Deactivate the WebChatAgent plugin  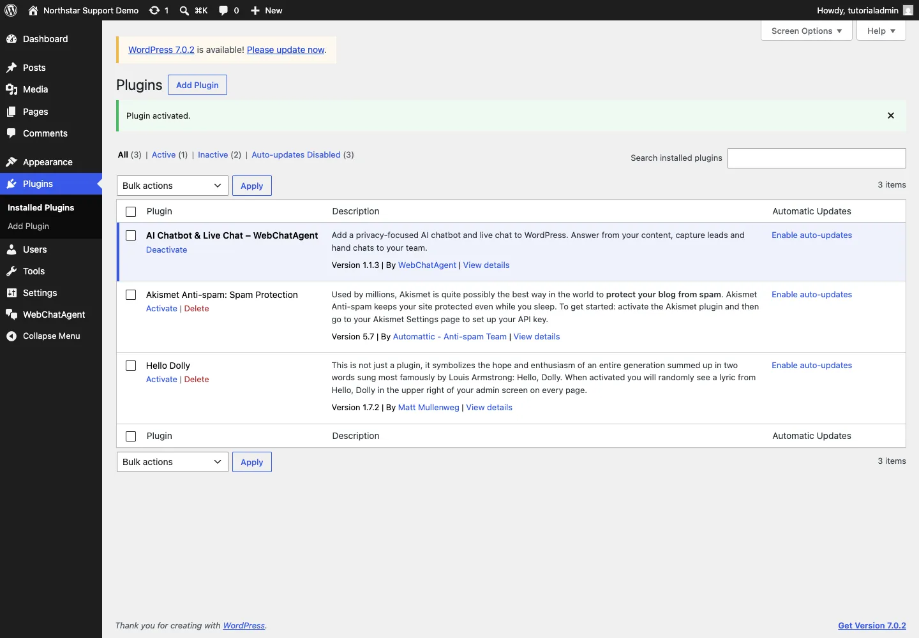[167, 249]
